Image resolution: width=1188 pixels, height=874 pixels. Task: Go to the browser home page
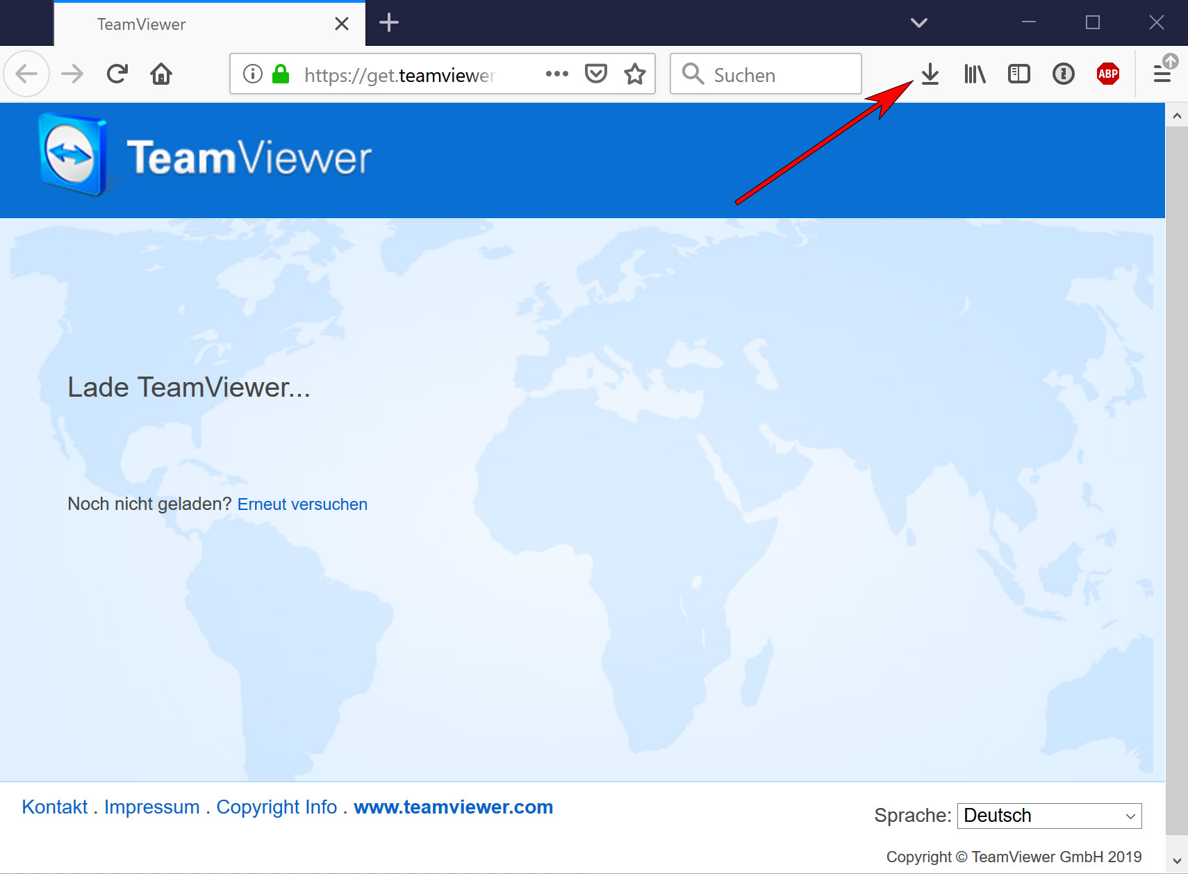161,74
